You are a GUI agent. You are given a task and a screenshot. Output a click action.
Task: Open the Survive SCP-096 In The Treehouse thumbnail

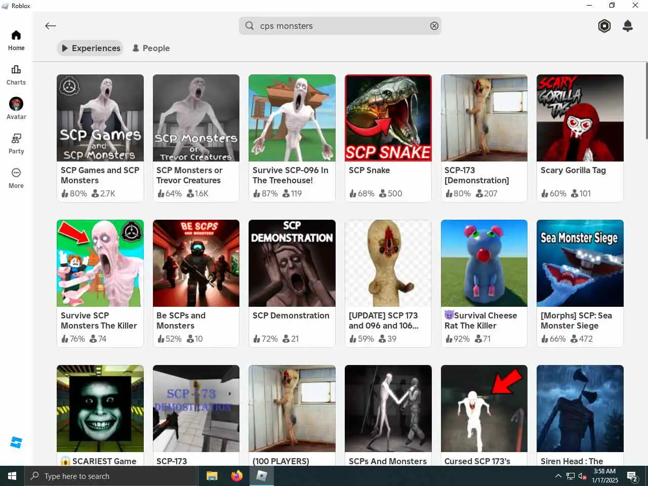292,118
